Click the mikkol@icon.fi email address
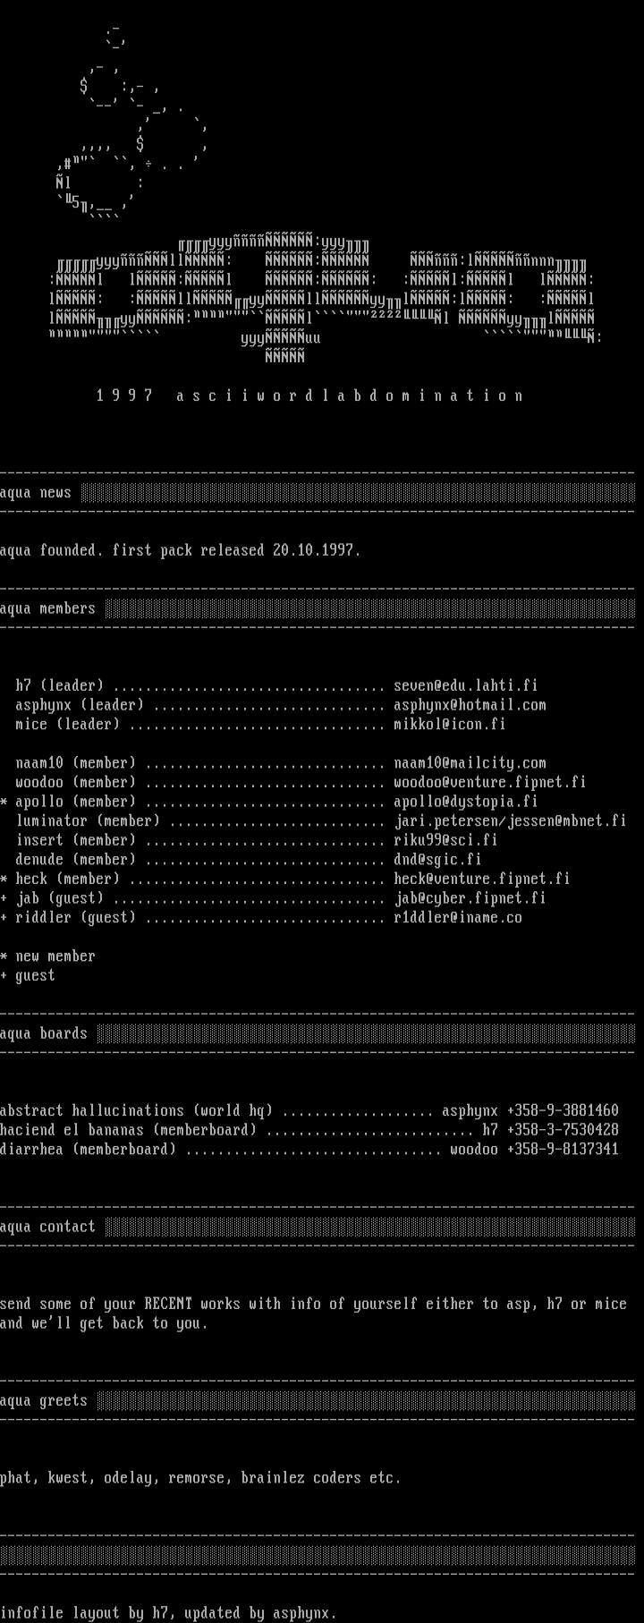The height and width of the screenshot is (1623, 644). click(x=449, y=725)
